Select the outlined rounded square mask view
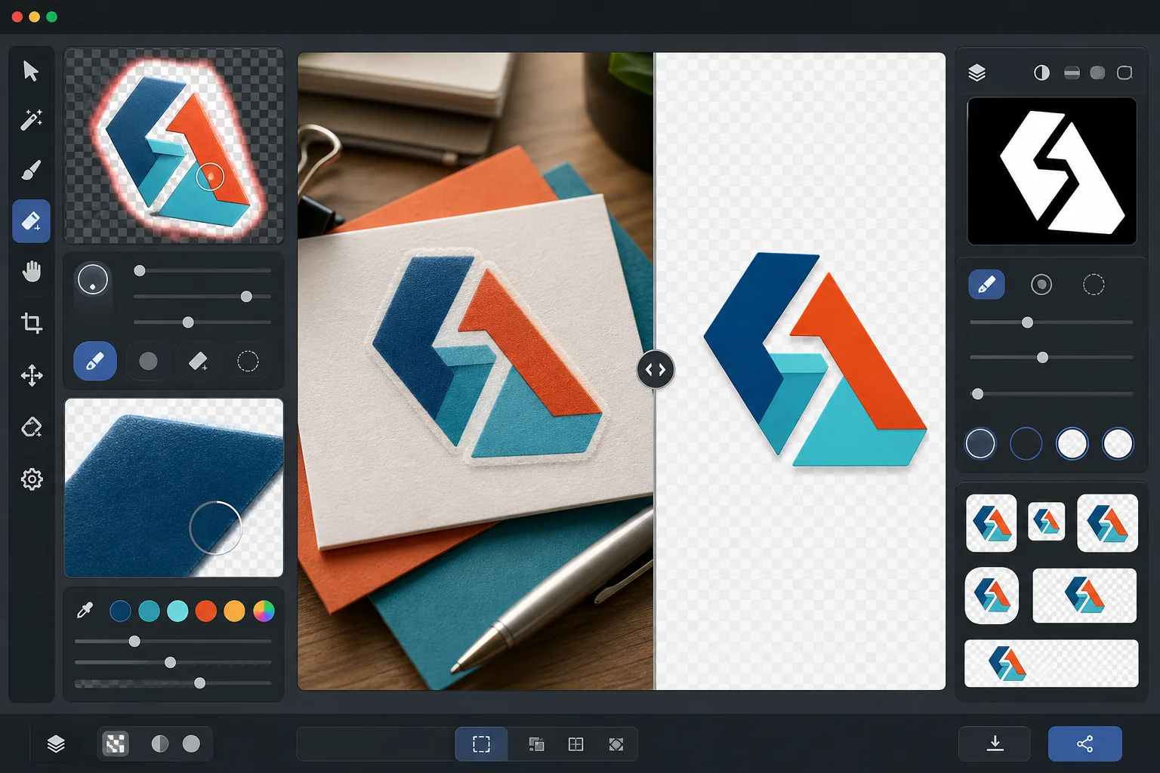Viewport: 1160px width, 773px height. coord(1125,72)
